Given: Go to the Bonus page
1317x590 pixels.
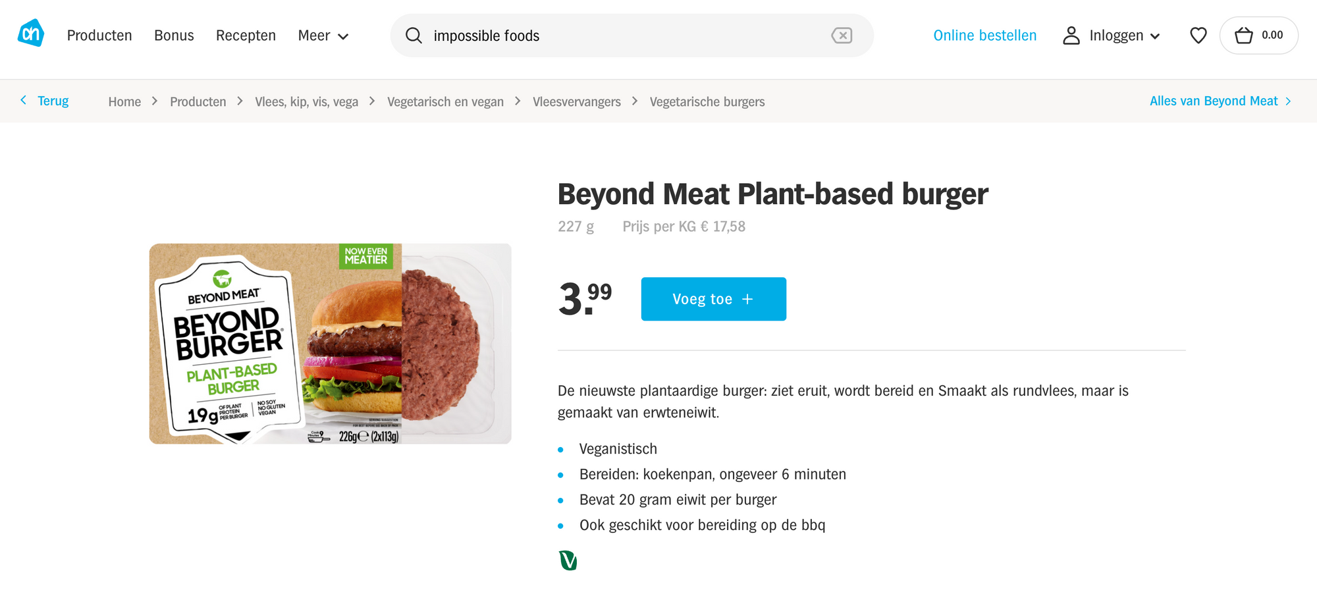Looking at the screenshot, I should point(174,36).
